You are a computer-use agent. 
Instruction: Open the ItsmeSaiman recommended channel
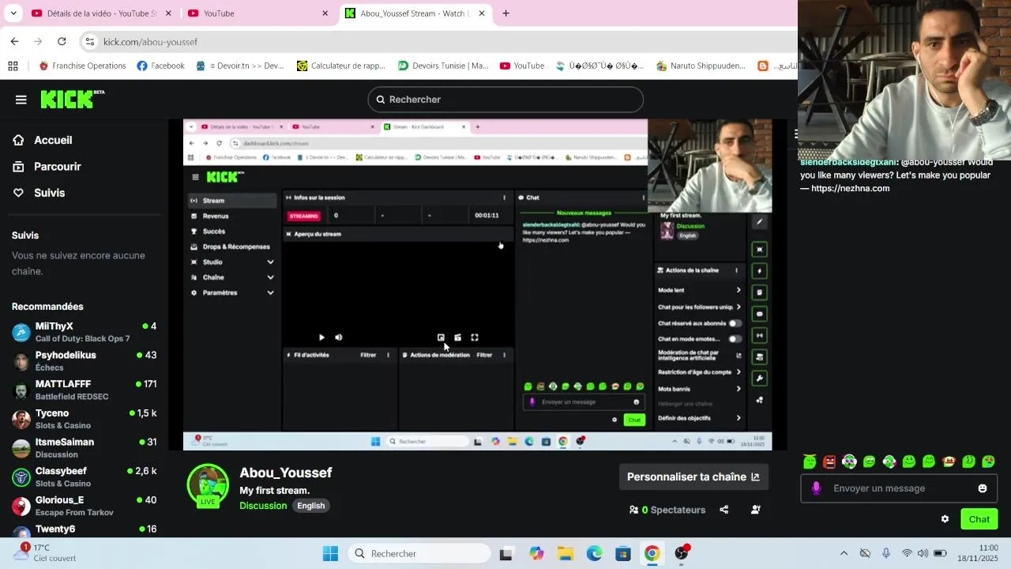click(x=84, y=448)
